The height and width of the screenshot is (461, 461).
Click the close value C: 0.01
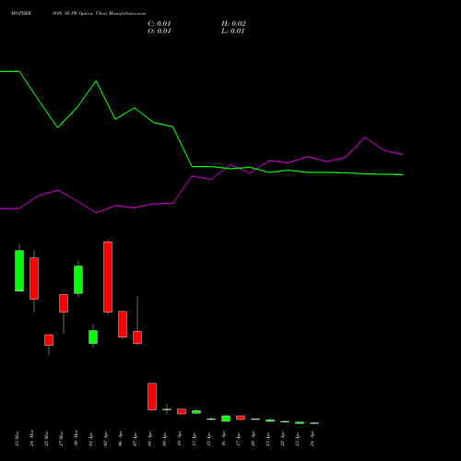tap(160, 24)
